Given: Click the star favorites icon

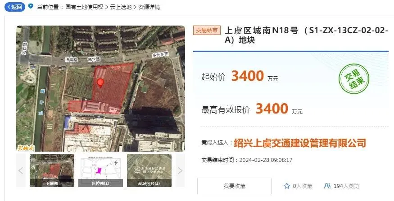Looking at the screenshot, I should coord(287,186).
